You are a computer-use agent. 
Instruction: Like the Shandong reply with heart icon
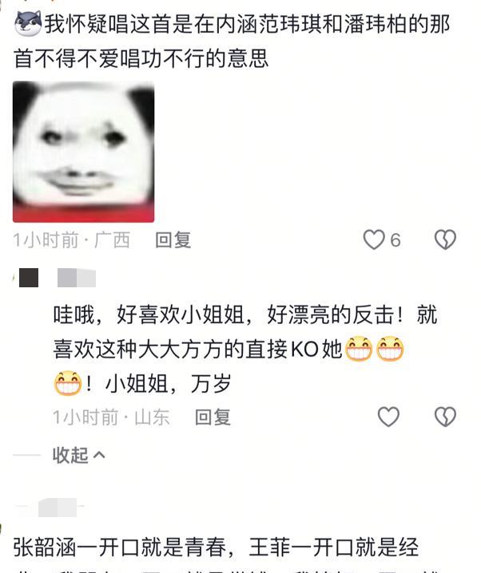click(x=388, y=417)
